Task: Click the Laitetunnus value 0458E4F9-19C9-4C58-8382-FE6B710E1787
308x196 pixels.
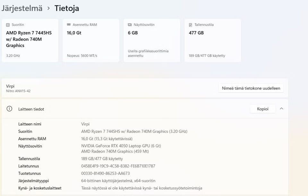Action: pyautogui.click(x=118, y=166)
